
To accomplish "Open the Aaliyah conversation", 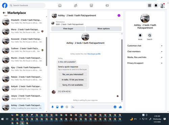I will 23,88.
